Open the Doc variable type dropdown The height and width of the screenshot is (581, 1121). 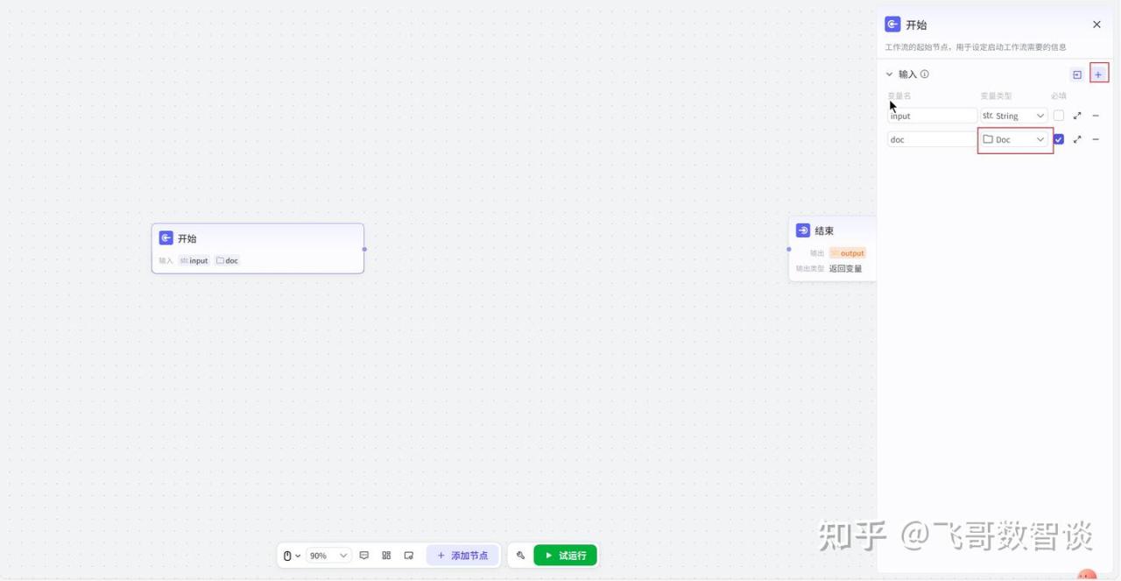tap(1014, 139)
